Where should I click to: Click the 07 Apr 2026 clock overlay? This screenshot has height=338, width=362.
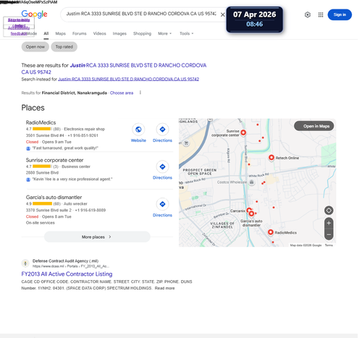coord(254,20)
